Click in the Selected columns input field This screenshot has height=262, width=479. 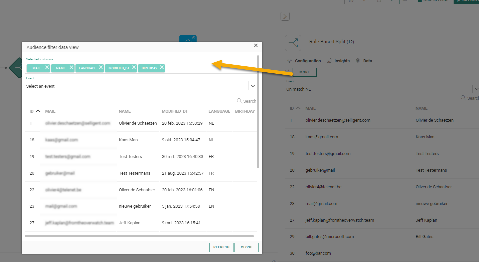pyautogui.click(x=210, y=68)
